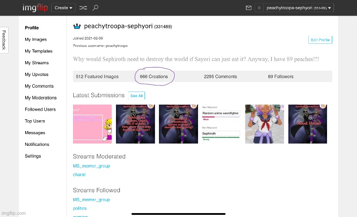This screenshot has width=357, height=217.
Task: Open the 89 Followers stat
Action: (281, 76)
